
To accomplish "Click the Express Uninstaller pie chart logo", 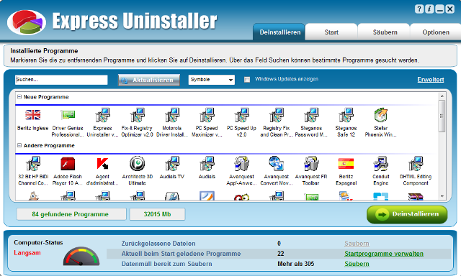I will click(x=27, y=22).
